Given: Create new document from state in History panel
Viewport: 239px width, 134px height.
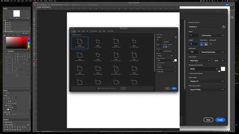Looking at the screenshot, I should pos(24,33).
